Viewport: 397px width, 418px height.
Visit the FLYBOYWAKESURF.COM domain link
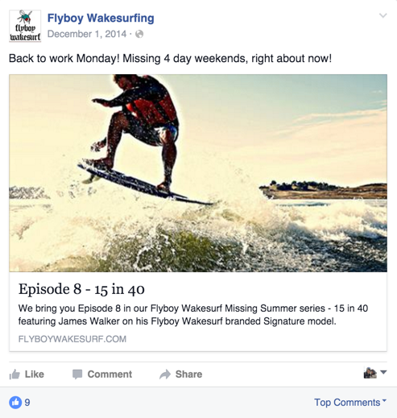tap(72, 339)
